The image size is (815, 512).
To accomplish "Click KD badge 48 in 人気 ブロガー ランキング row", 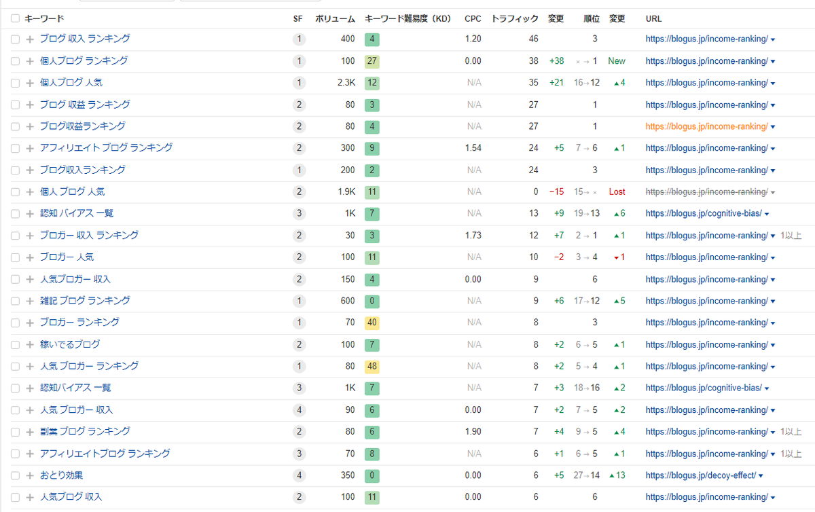I will point(372,367).
